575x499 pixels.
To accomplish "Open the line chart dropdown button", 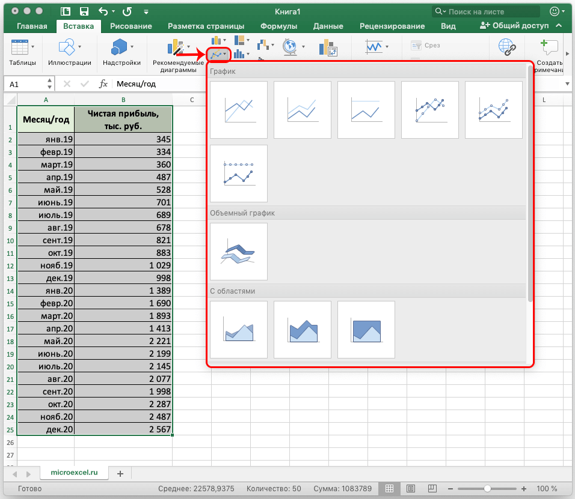I will click(x=219, y=55).
